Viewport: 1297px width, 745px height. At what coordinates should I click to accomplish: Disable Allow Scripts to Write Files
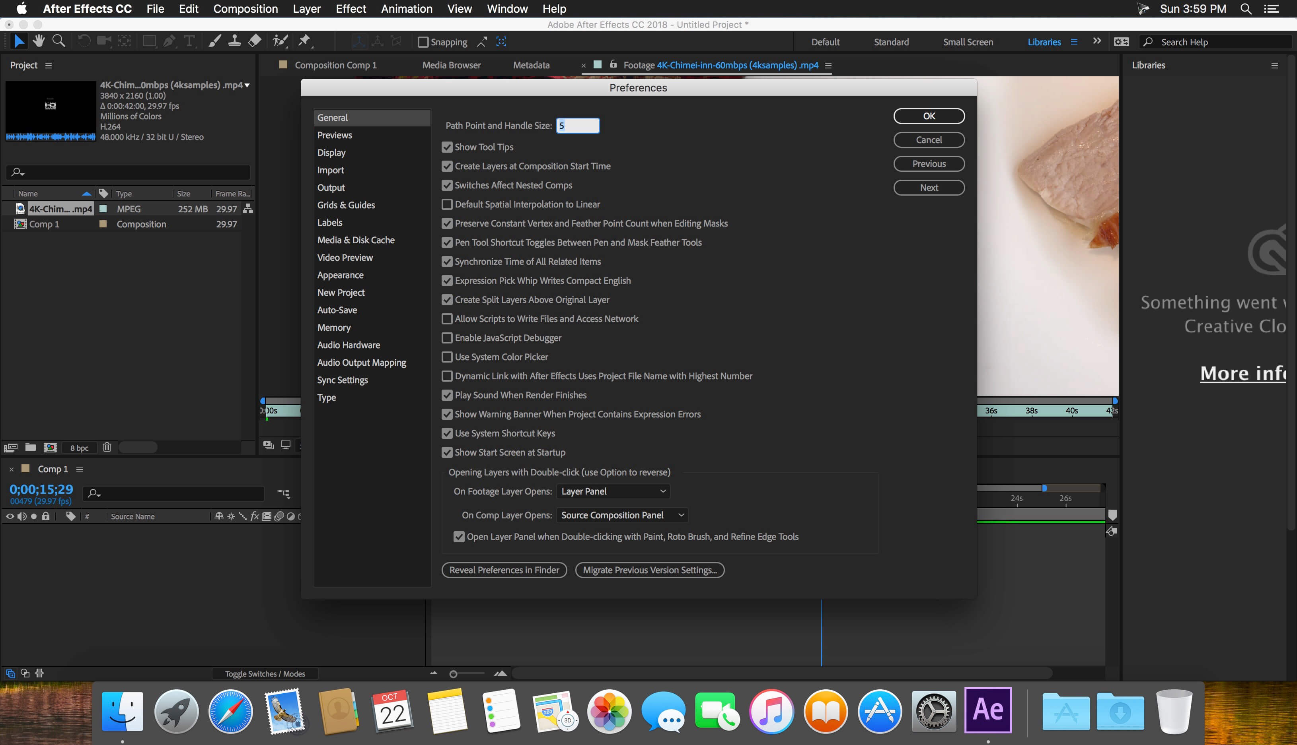coord(446,319)
